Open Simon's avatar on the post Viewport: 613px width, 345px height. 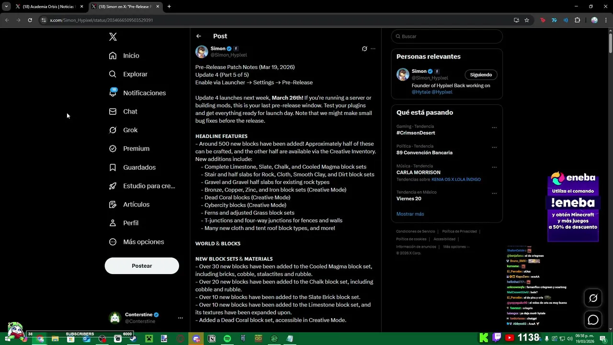(x=202, y=52)
